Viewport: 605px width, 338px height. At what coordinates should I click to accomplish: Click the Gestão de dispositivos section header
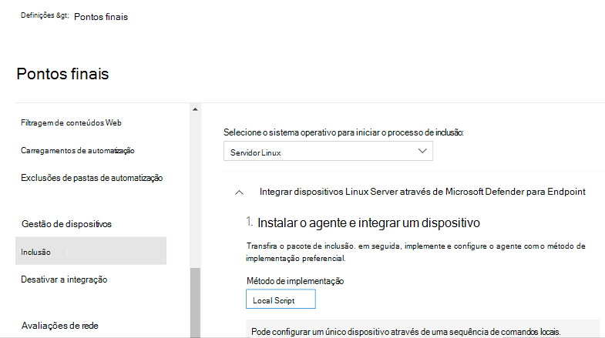click(x=66, y=223)
